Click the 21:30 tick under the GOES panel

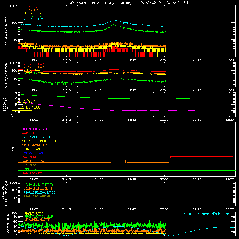coord(99,120)
